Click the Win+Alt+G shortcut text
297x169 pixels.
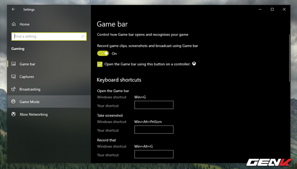tap(143, 146)
